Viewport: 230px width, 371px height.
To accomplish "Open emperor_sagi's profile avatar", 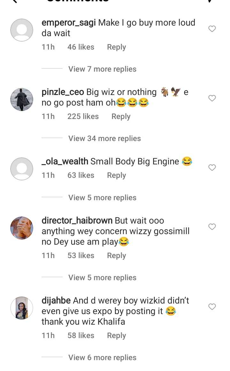I will [22, 30].
